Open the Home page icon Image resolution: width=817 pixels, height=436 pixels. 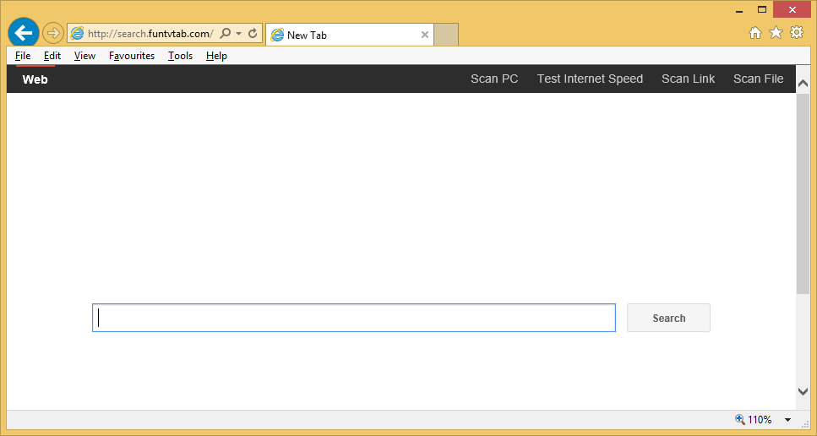point(755,33)
